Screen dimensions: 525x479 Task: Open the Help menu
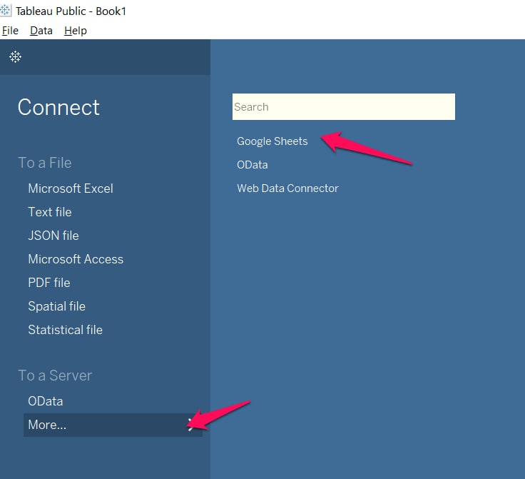click(x=76, y=31)
